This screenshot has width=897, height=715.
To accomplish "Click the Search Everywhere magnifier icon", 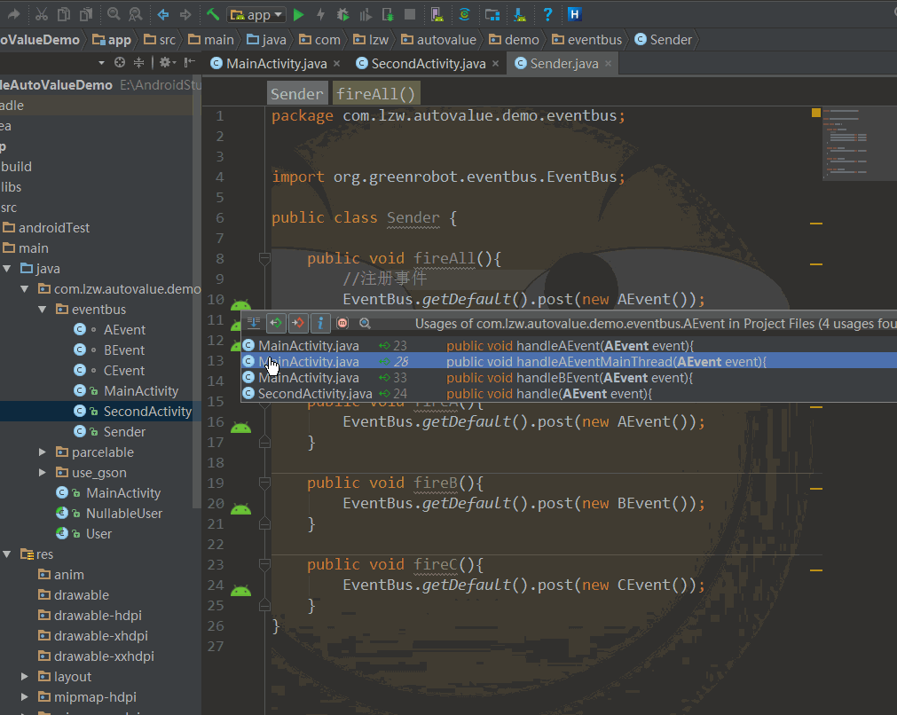I will click(114, 13).
